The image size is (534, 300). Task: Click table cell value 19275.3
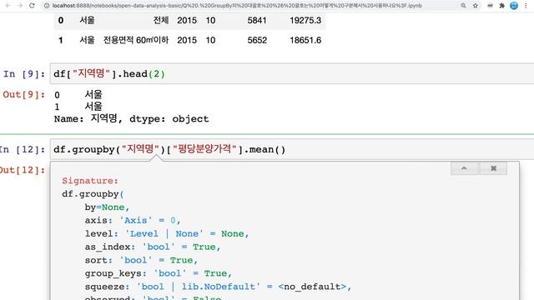(305, 20)
